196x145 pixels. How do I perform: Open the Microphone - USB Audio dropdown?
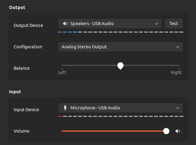pyautogui.click(x=120, y=108)
